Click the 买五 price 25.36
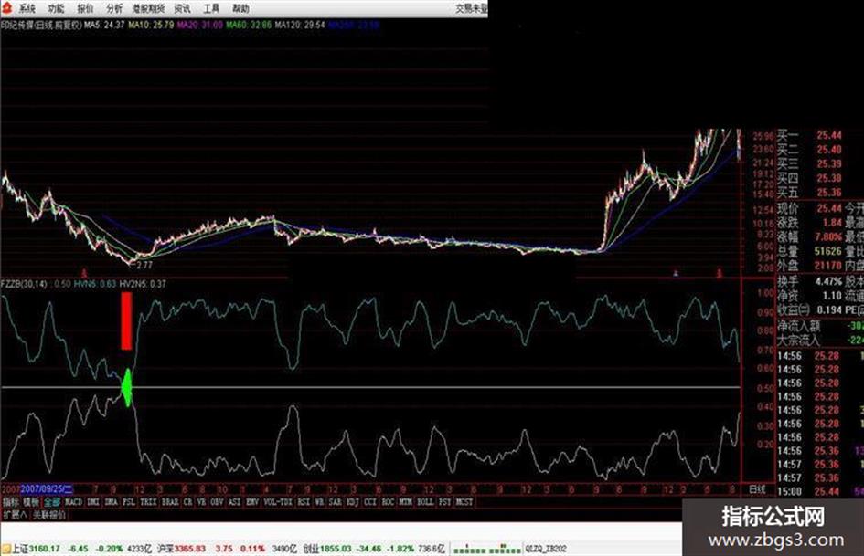 click(x=829, y=193)
